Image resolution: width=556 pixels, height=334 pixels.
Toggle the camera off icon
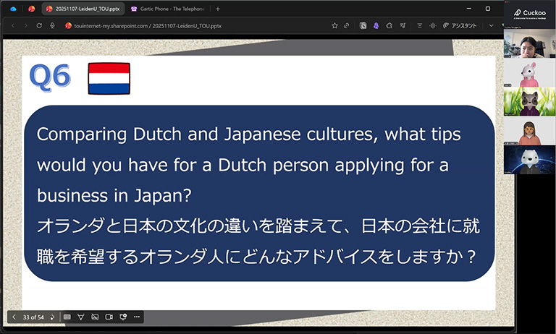(x=95, y=317)
